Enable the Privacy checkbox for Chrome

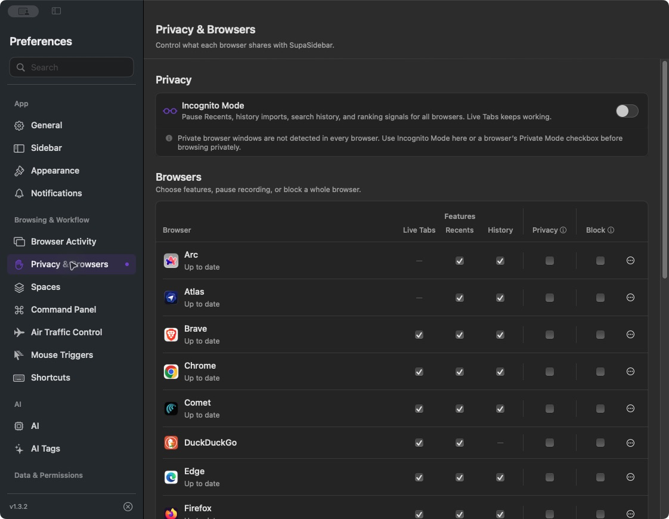550,372
